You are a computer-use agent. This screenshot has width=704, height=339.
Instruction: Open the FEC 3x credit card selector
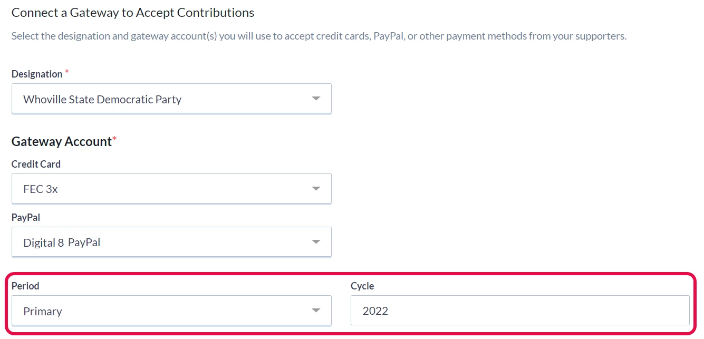pyautogui.click(x=171, y=188)
